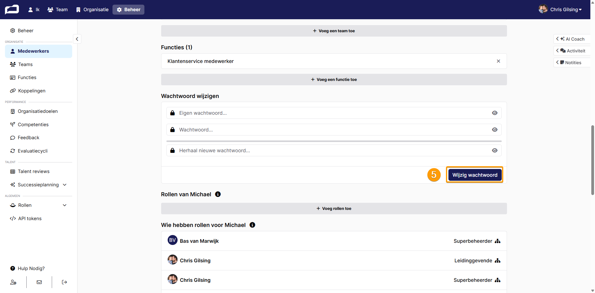Click the info icon beside Wie hebben rollen voor Michael
This screenshot has height=293, width=595.
(252, 225)
